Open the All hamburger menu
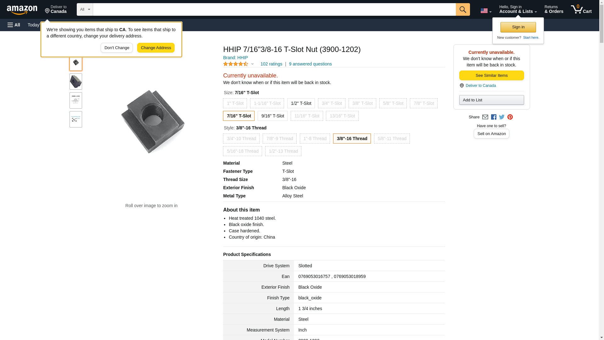 (14, 25)
